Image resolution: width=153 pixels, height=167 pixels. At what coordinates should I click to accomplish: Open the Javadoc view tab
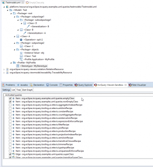tap(23, 85)
